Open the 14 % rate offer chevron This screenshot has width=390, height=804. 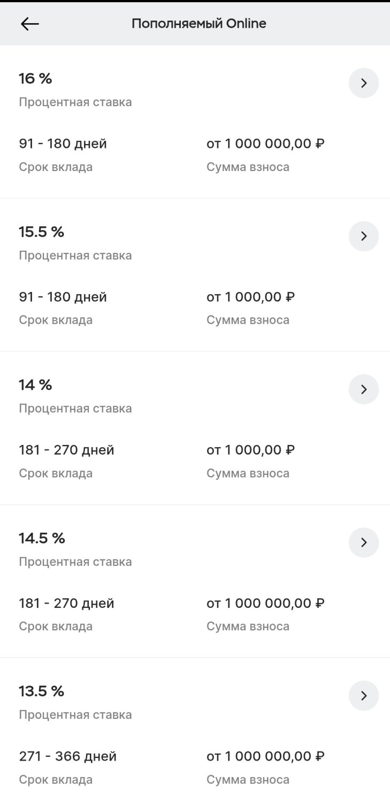[x=364, y=389]
